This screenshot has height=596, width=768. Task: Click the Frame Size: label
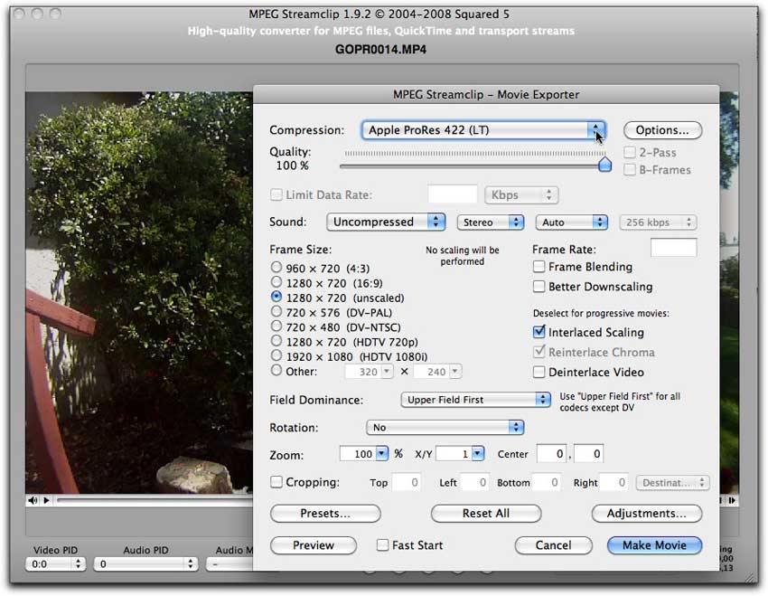pos(300,250)
